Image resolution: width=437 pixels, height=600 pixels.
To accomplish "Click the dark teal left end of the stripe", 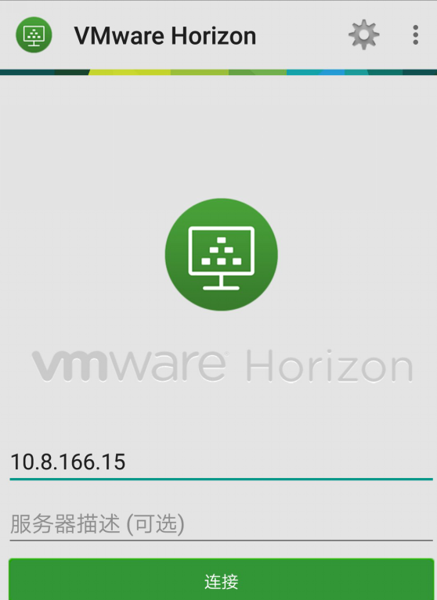I will click(x=27, y=72).
